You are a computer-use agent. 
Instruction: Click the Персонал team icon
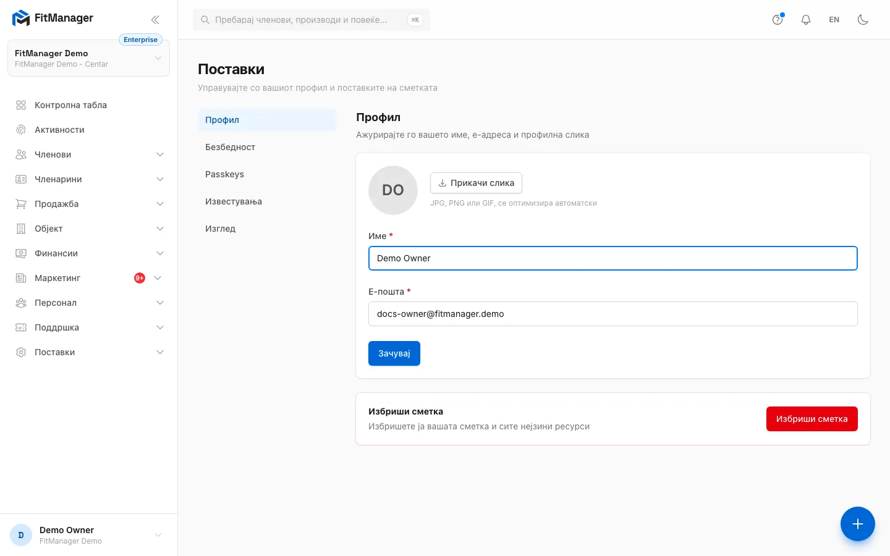coord(21,303)
